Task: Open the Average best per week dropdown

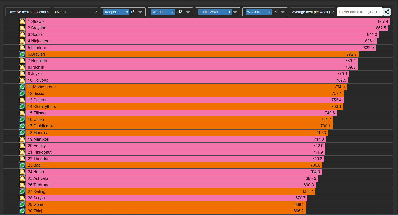Action: pyautogui.click(x=313, y=12)
